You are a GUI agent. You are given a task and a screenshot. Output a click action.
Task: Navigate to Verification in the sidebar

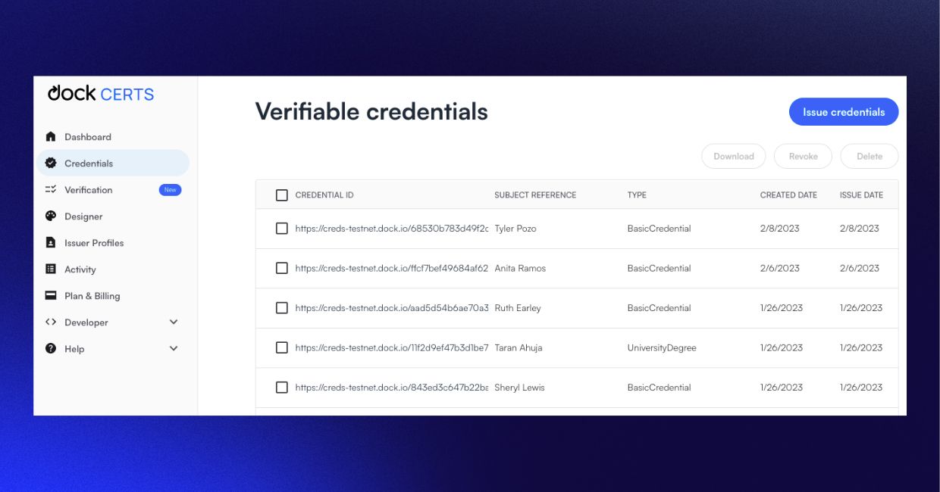[x=87, y=190]
